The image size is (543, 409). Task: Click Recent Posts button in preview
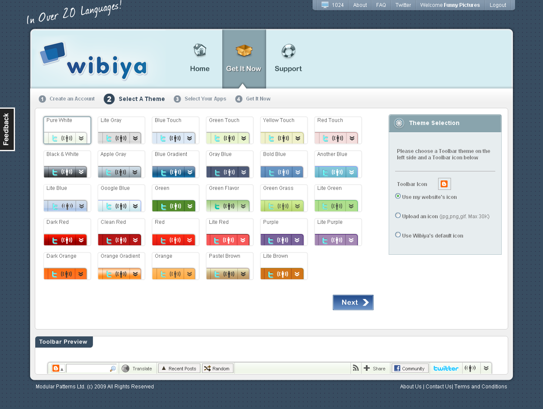(179, 368)
